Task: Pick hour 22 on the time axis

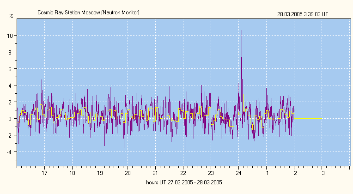Action: [x=183, y=173]
